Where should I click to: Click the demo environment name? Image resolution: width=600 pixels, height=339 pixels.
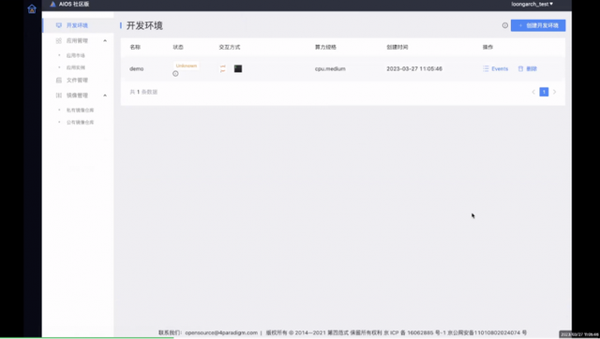tap(137, 68)
